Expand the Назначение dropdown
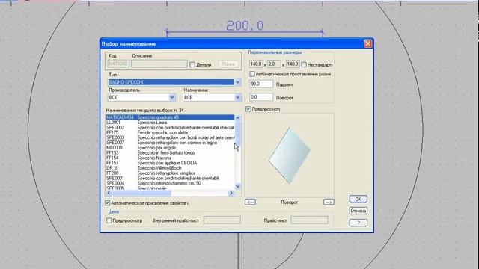Viewport: 479px width, 269px height. coord(237,98)
